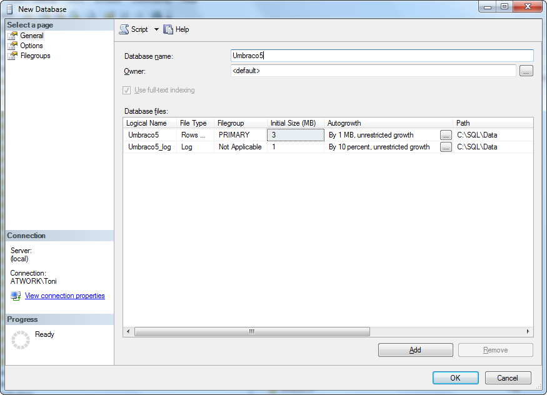Viewport: 547px width, 395px height.
Task: Click 'By 10 percent, unrestricted growth' cell
Action: click(x=382, y=147)
